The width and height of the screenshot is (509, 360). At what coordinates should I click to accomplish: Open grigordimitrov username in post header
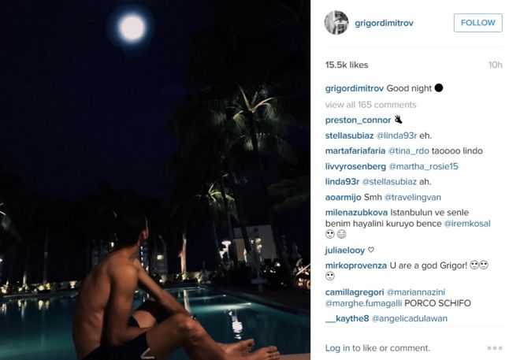(x=384, y=23)
